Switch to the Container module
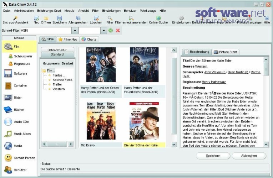This screenshot has height=178, width=273. pyautogui.click(x=16, y=85)
